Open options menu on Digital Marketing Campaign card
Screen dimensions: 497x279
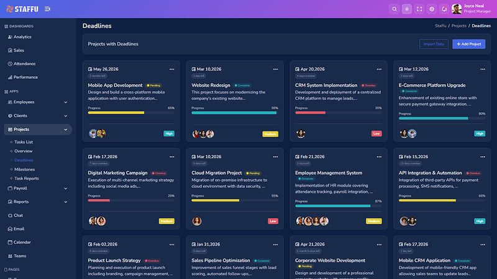pyautogui.click(x=172, y=157)
